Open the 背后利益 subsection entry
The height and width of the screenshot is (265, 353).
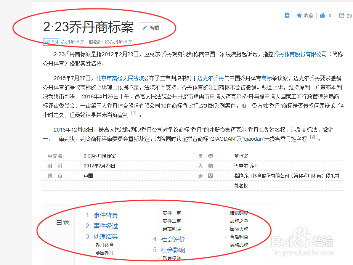click(x=239, y=237)
